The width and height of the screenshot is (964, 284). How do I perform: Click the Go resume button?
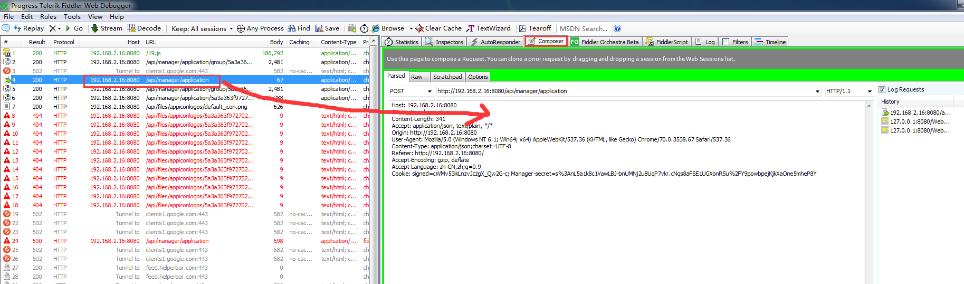[74, 28]
